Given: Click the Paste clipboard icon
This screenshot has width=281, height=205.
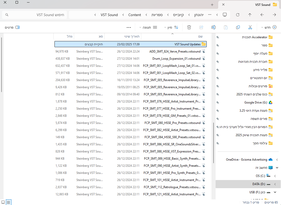Looking at the screenshot, I should 226,27.
